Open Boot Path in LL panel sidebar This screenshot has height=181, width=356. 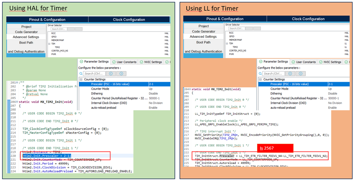[203, 42]
